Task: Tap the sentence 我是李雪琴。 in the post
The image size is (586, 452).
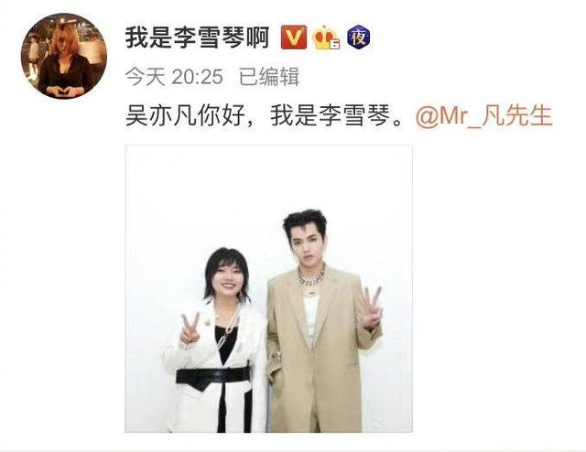Action: pos(337,116)
